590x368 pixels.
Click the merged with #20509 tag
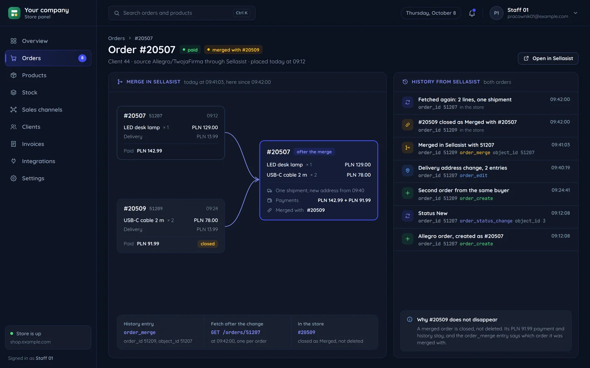pos(233,50)
